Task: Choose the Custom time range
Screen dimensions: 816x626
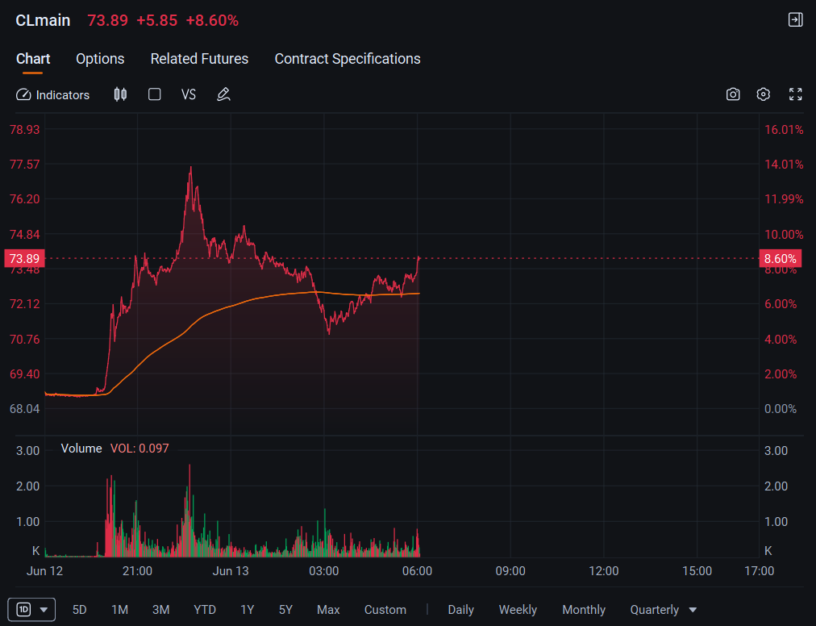Action: coord(385,610)
